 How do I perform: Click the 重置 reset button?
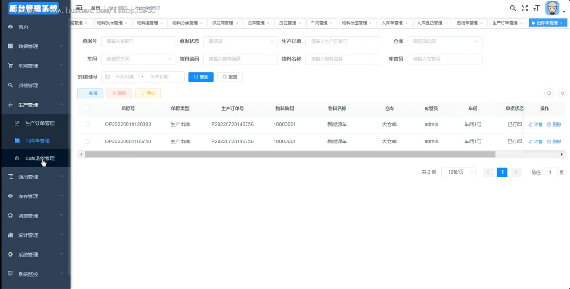click(x=230, y=77)
